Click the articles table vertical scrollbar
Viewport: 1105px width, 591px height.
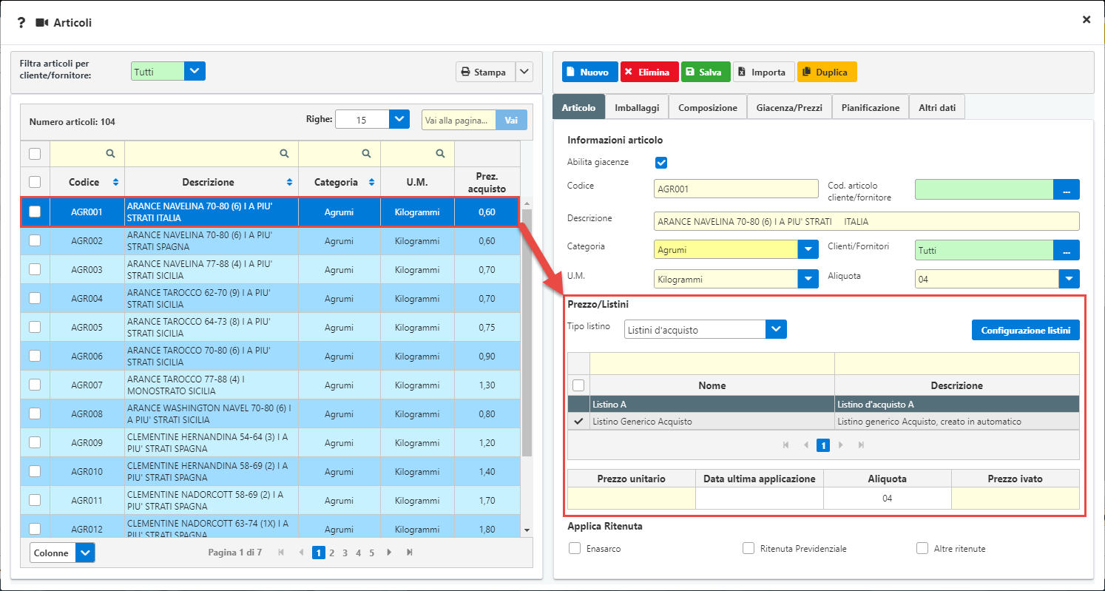click(x=527, y=333)
